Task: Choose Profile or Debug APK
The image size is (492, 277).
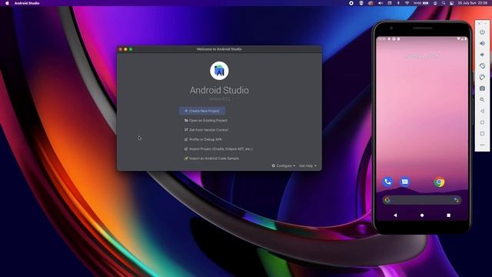Action: tap(203, 139)
